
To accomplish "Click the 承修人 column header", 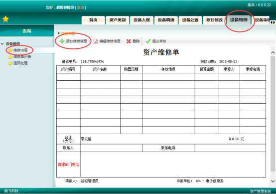I will pyautogui.click(x=229, y=69).
